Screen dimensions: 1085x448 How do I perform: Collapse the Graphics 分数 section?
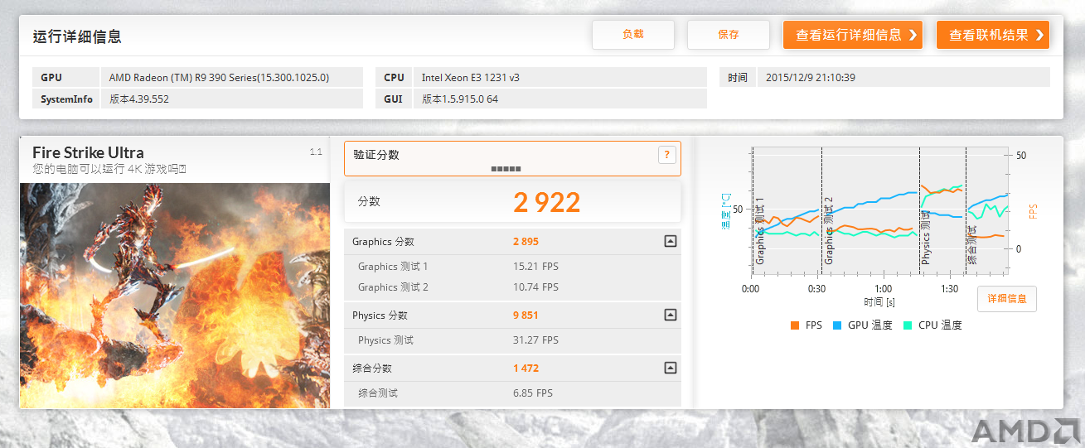671,242
